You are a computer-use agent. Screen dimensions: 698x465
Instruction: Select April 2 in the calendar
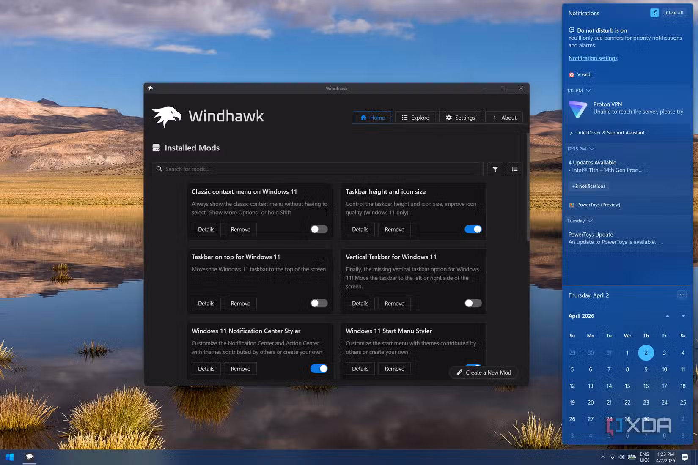pyautogui.click(x=646, y=353)
